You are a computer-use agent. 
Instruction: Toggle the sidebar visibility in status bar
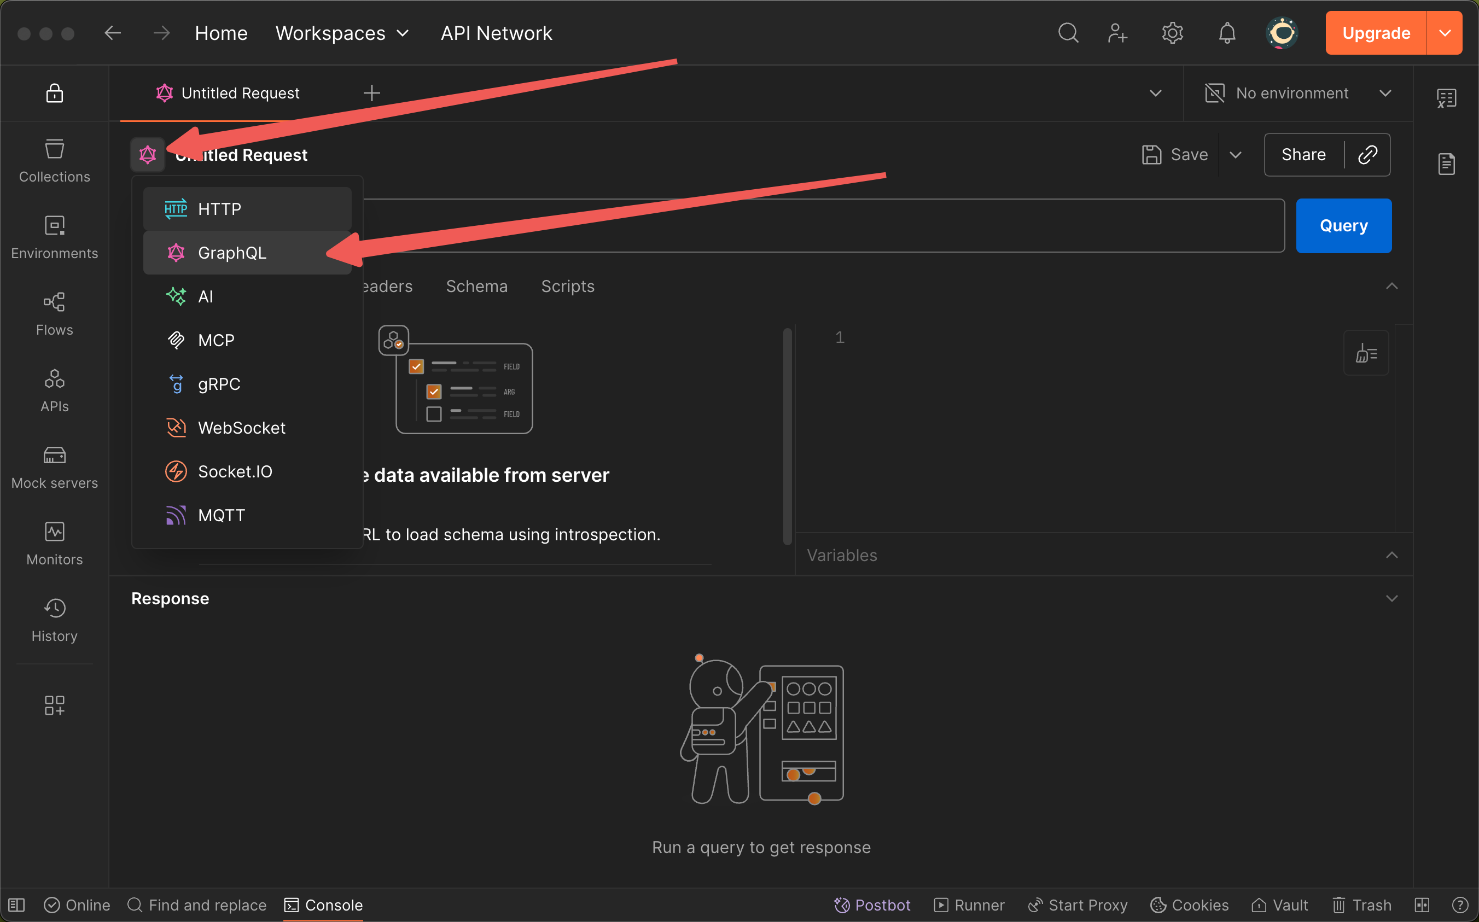[16, 905]
